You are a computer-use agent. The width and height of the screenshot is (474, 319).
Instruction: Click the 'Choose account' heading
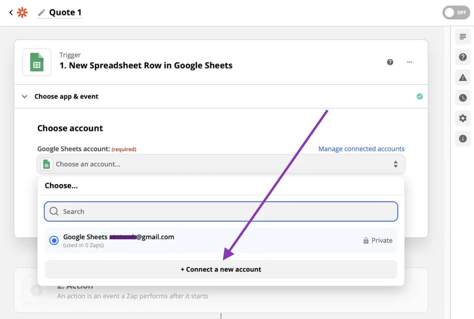coord(70,128)
